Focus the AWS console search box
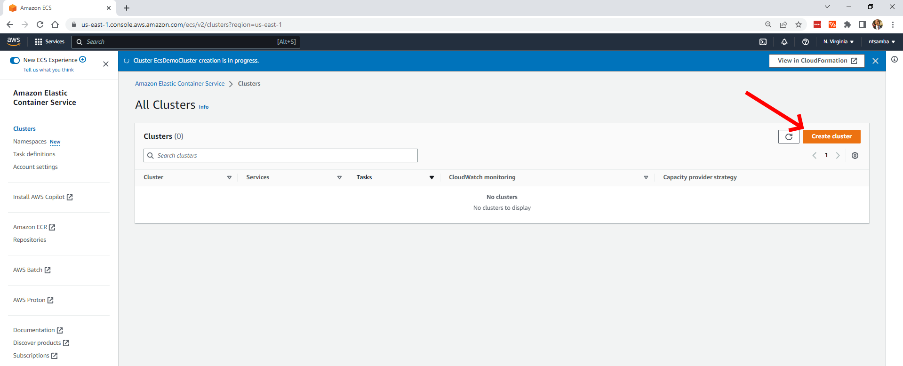Screen dimensions: 903x366 pos(186,42)
